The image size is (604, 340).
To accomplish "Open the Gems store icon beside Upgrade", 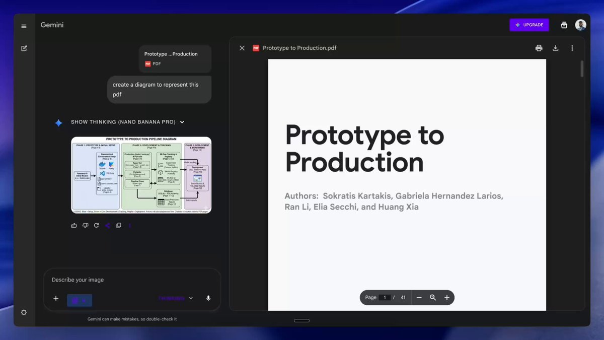I will point(564,25).
